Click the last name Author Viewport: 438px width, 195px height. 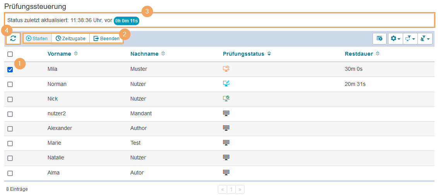click(139, 128)
